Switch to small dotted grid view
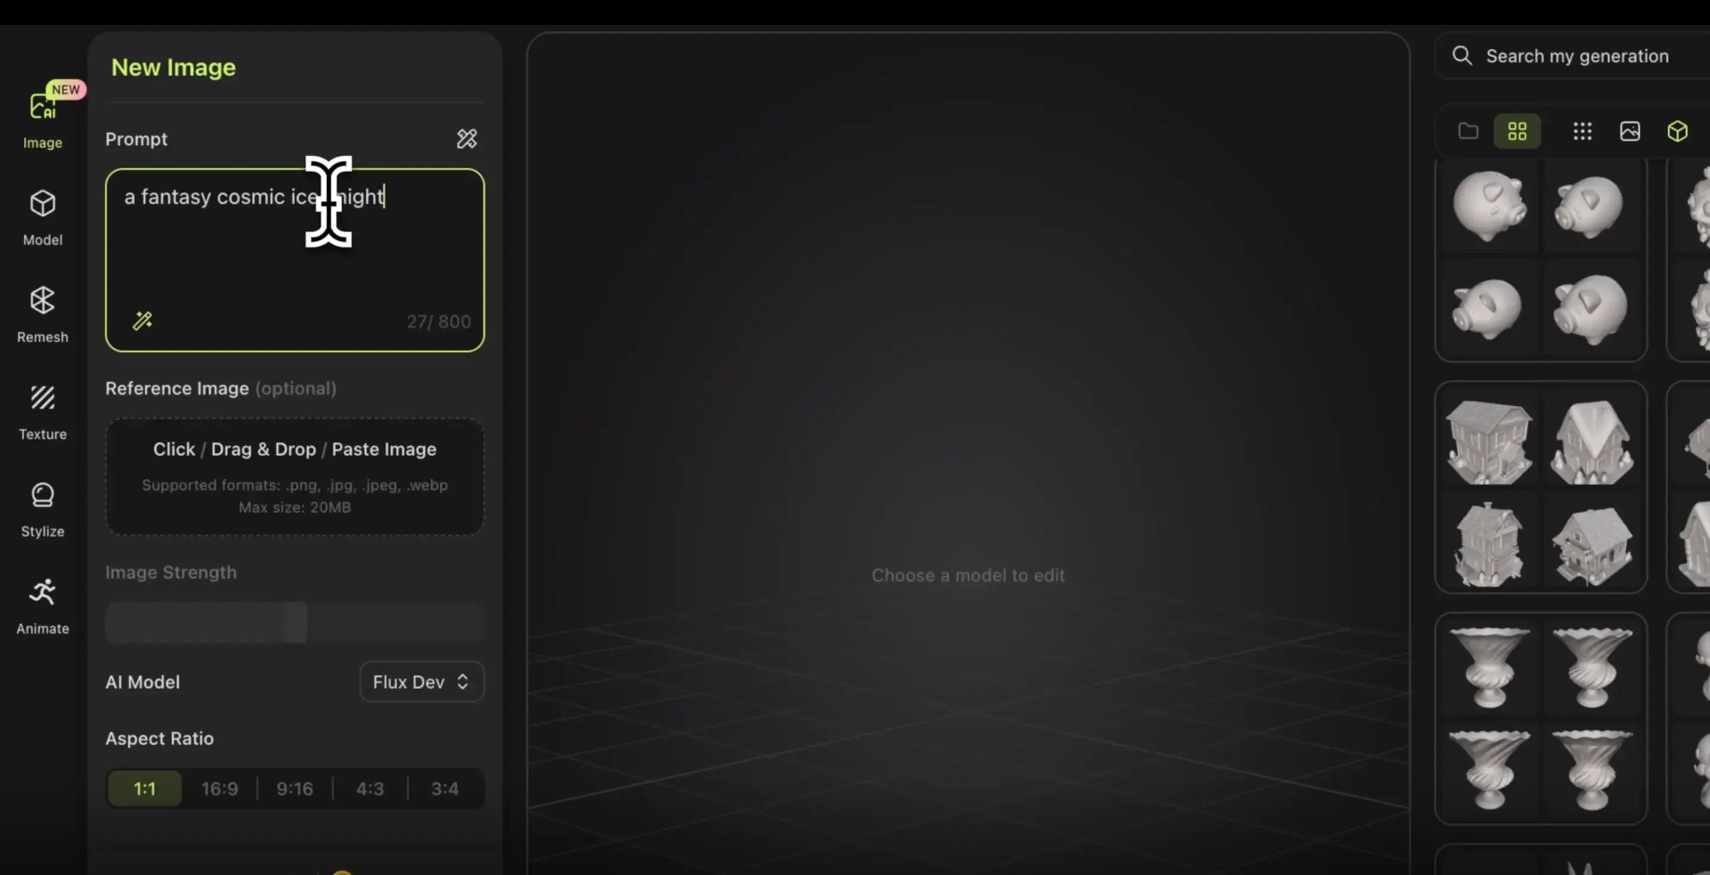 point(1582,131)
